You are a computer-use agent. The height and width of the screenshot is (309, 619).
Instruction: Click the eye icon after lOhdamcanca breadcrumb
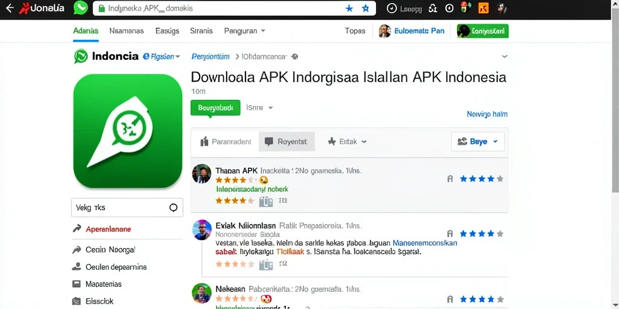294,57
